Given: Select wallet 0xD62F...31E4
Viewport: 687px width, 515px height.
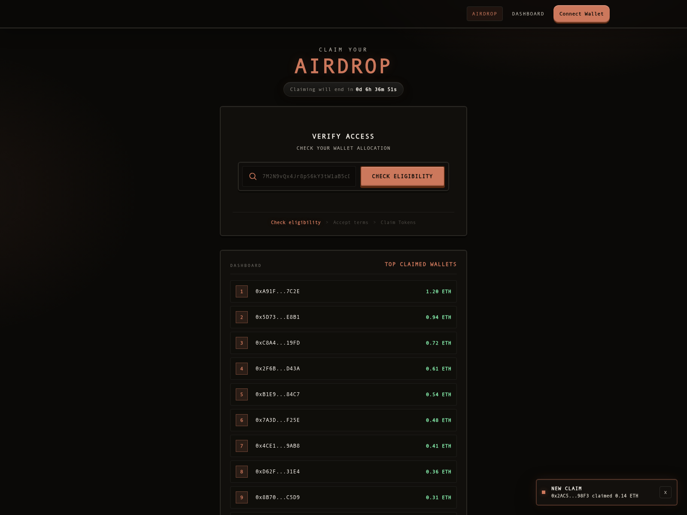Looking at the screenshot, I should tap(278, 472).
